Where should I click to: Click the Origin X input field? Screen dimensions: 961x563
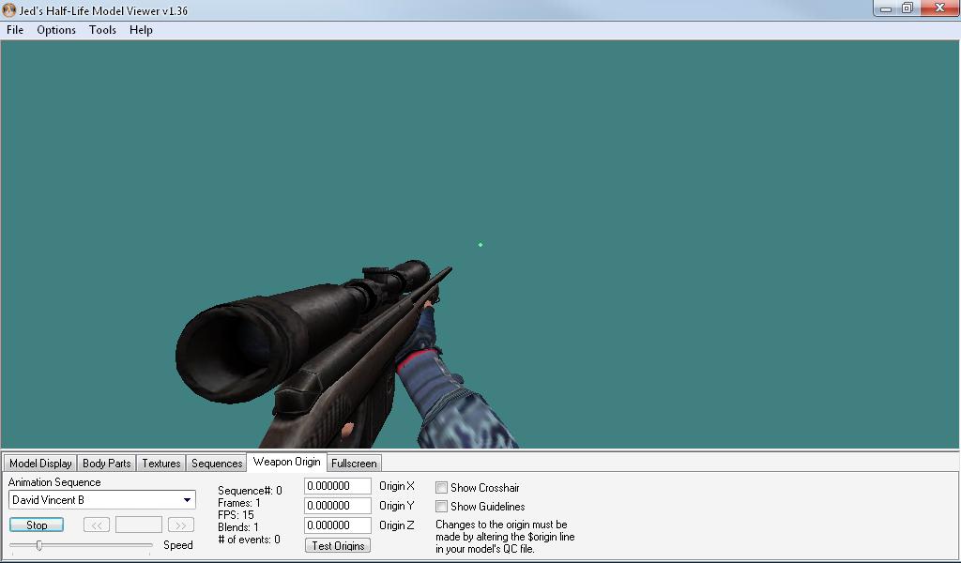pyautogui.click(x=338, y=486)
